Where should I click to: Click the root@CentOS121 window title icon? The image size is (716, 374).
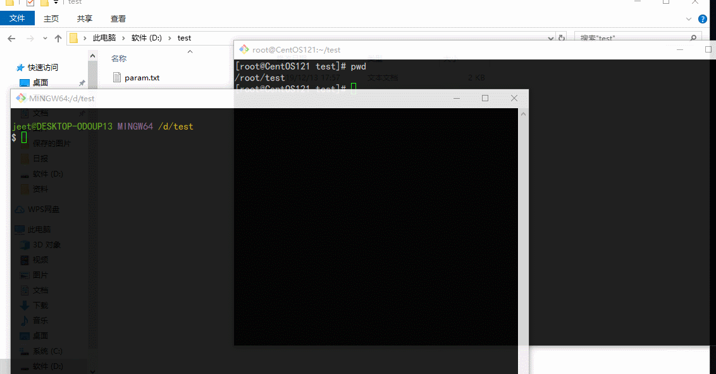click(244, 49)
